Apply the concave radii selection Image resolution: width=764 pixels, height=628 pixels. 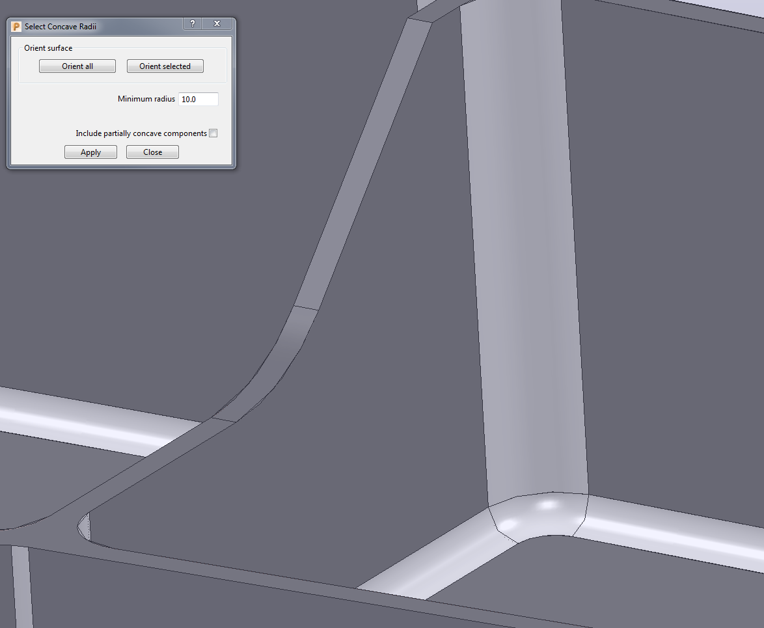90,152
